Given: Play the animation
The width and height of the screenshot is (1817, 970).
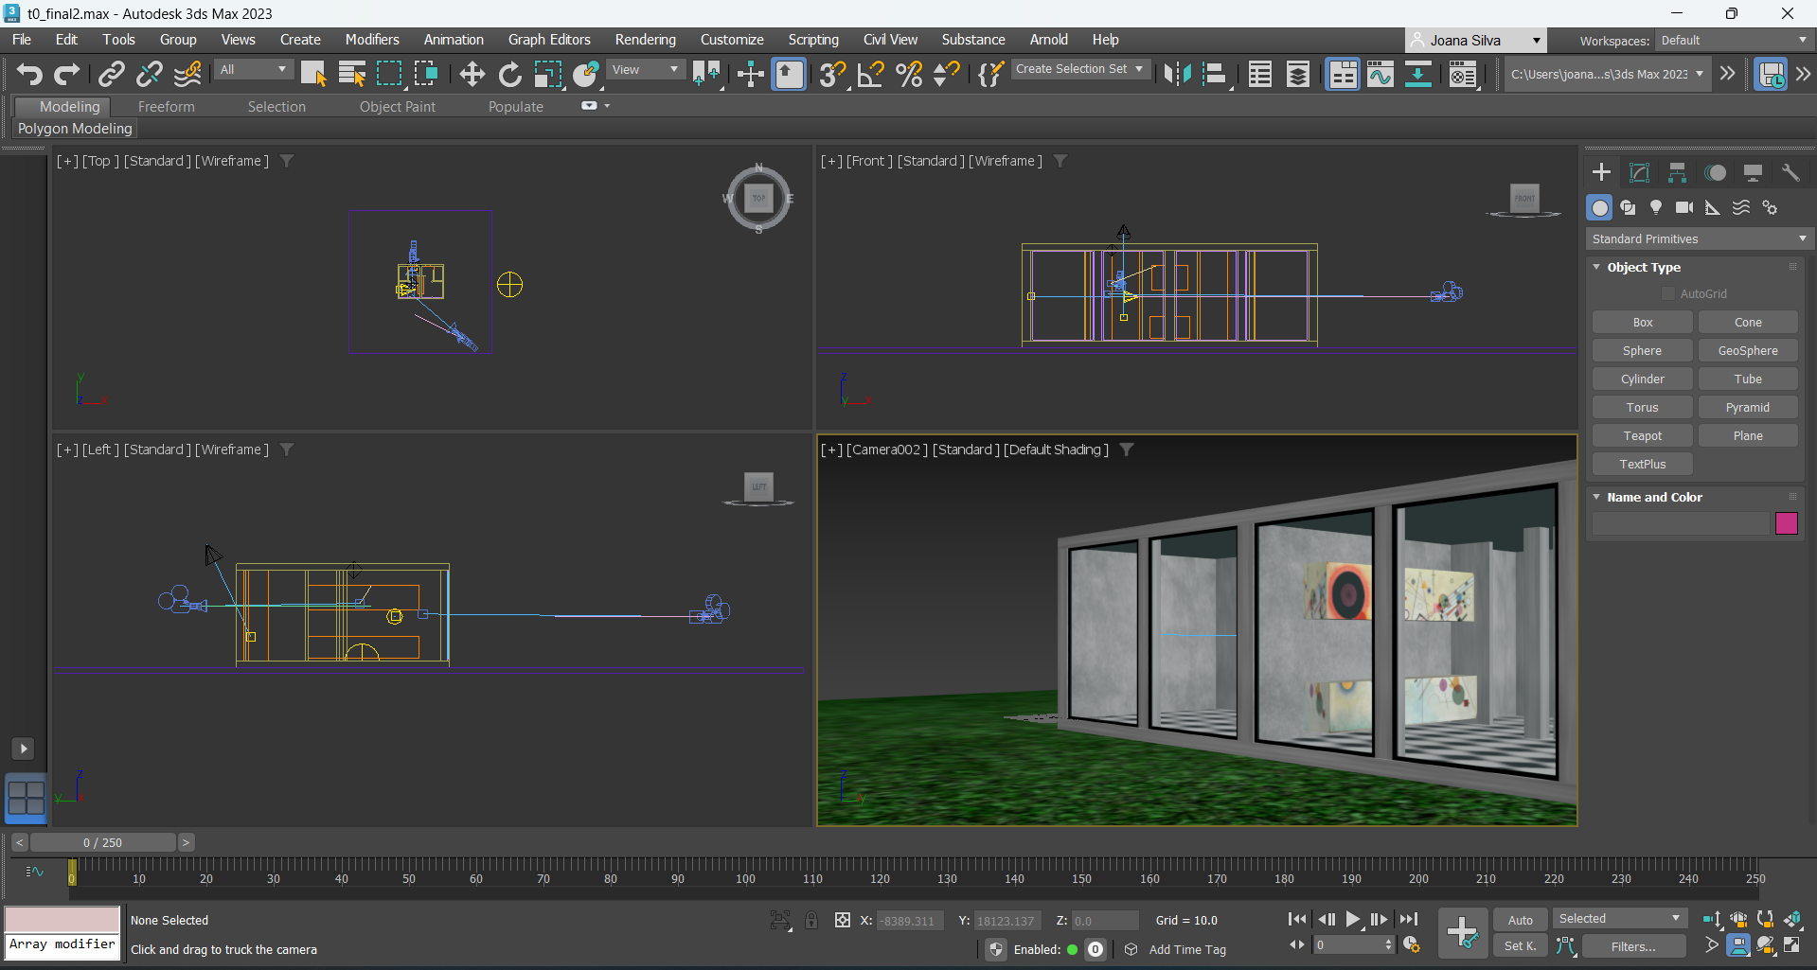Looking at the screenshot, I should tap(1353, 919).
